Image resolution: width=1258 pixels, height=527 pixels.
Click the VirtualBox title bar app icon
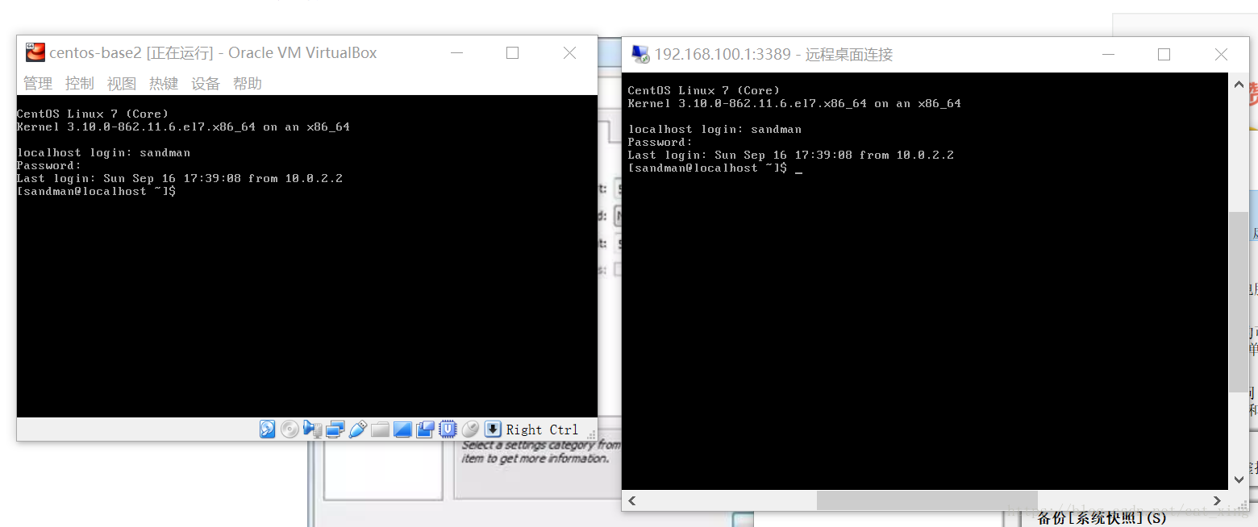coord(35,52)
